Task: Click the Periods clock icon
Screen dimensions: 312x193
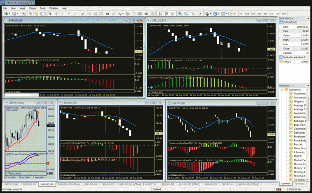Action: pyautogui.click(x=215, y=14)
